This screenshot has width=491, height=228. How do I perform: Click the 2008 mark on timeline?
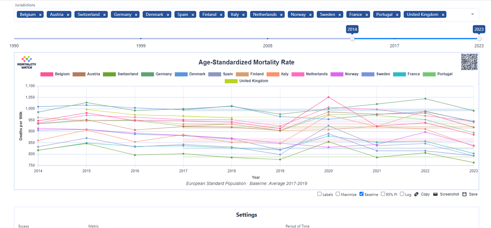[267, 38]
